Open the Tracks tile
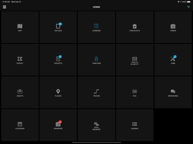Image resolution: width=193 pixels, height=144 pixels. click(x=96, y=93)
